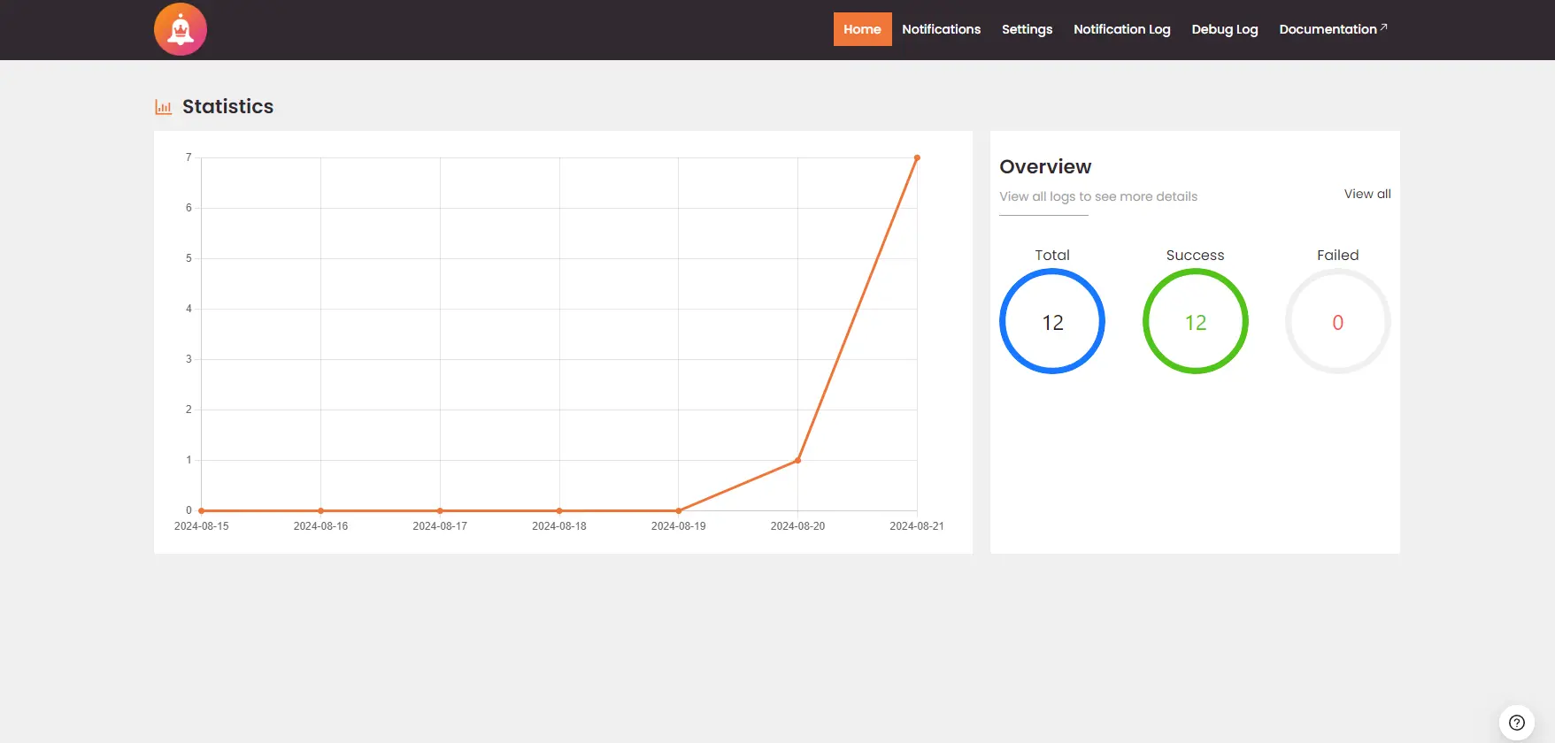Click the View all link
The height and width of the screenshot is (743, 1555).
(x=1366, y=194)
